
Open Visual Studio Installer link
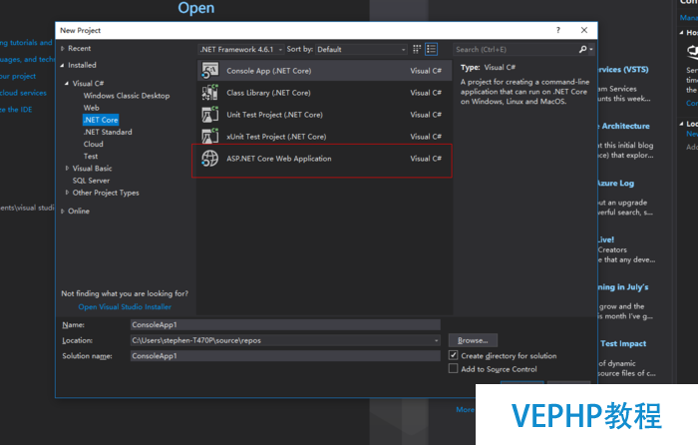[x=125, y=306]
